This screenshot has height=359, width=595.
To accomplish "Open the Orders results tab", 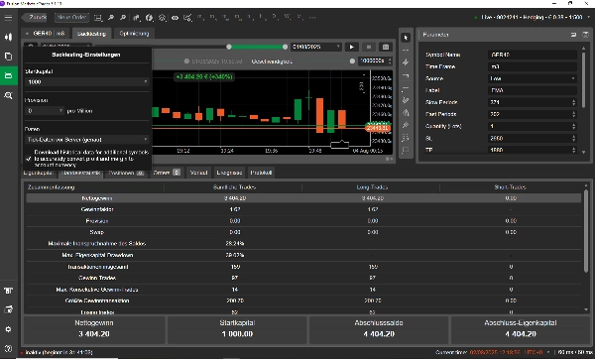I will 167,173.
